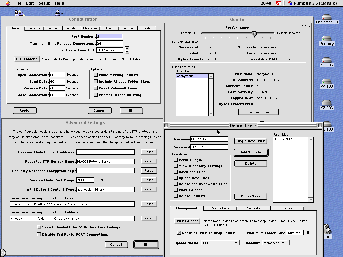
Task: Toggle Disable 3rd Party PORT Connections
Action: click(x=39, y=234)
